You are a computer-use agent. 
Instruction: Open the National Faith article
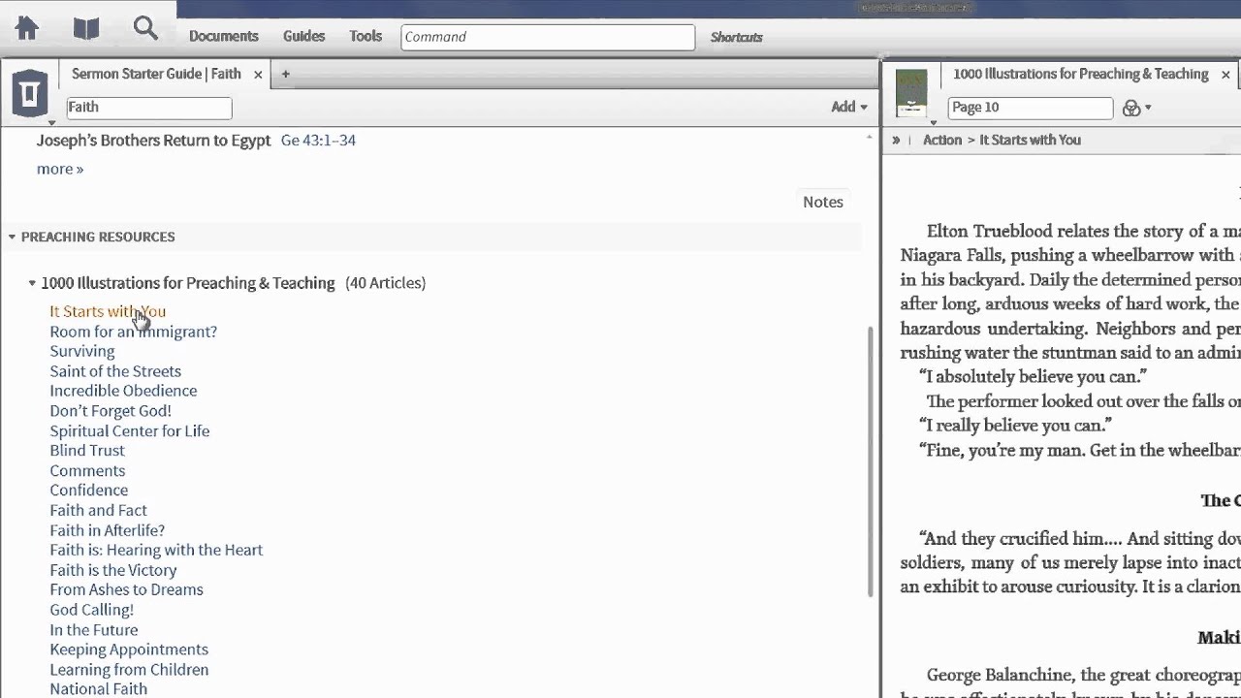(99, 688)
